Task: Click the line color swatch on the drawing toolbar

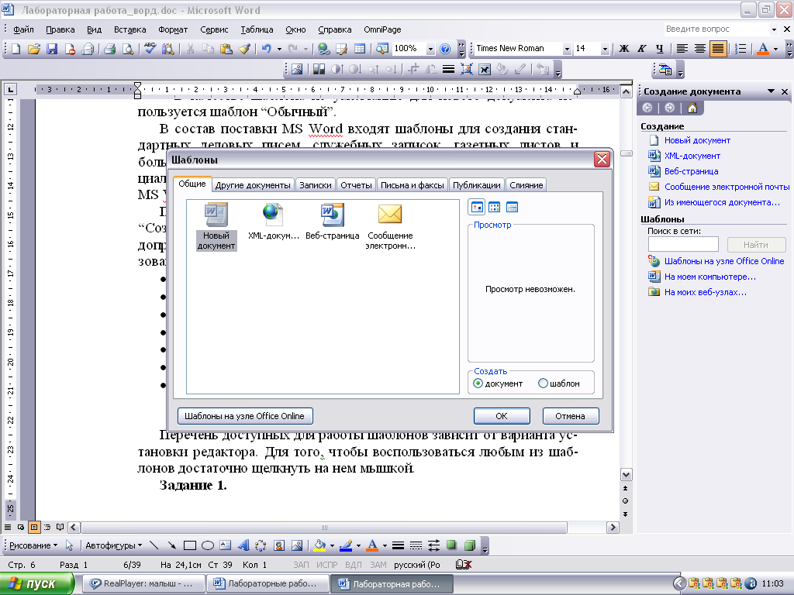Action: (x=346, y=545)
